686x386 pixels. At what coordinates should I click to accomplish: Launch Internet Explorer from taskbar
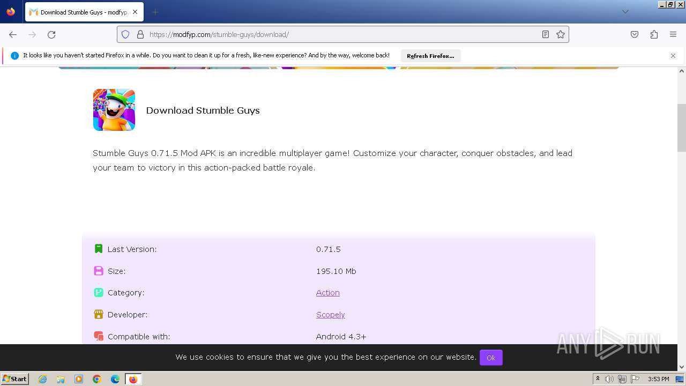pyautogui.click(x=42, y=379)
